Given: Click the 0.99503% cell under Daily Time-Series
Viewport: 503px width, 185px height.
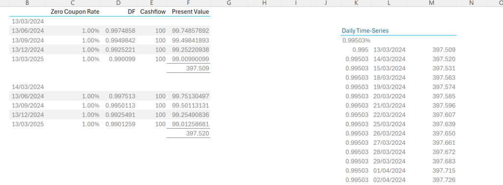Looking at the screenshot, I should (357, 41).
